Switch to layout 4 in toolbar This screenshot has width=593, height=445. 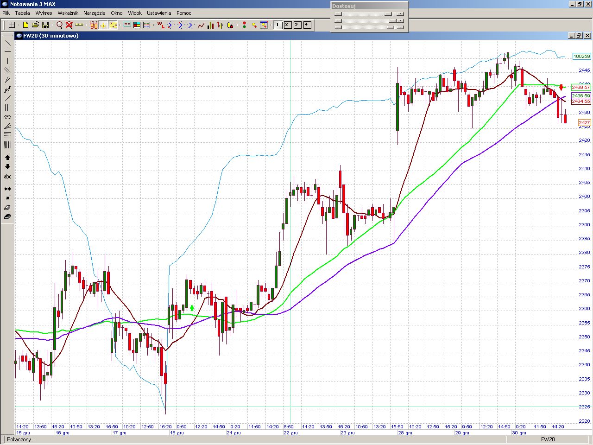coord(307,25)
